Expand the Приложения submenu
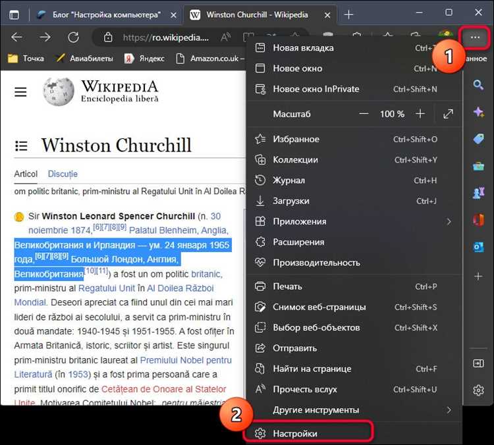 pyautogui.click(x=354, y=221)
